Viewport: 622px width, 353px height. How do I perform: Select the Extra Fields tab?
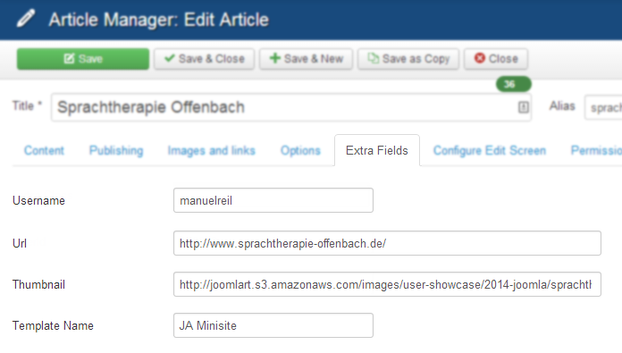tap(377, 150)
